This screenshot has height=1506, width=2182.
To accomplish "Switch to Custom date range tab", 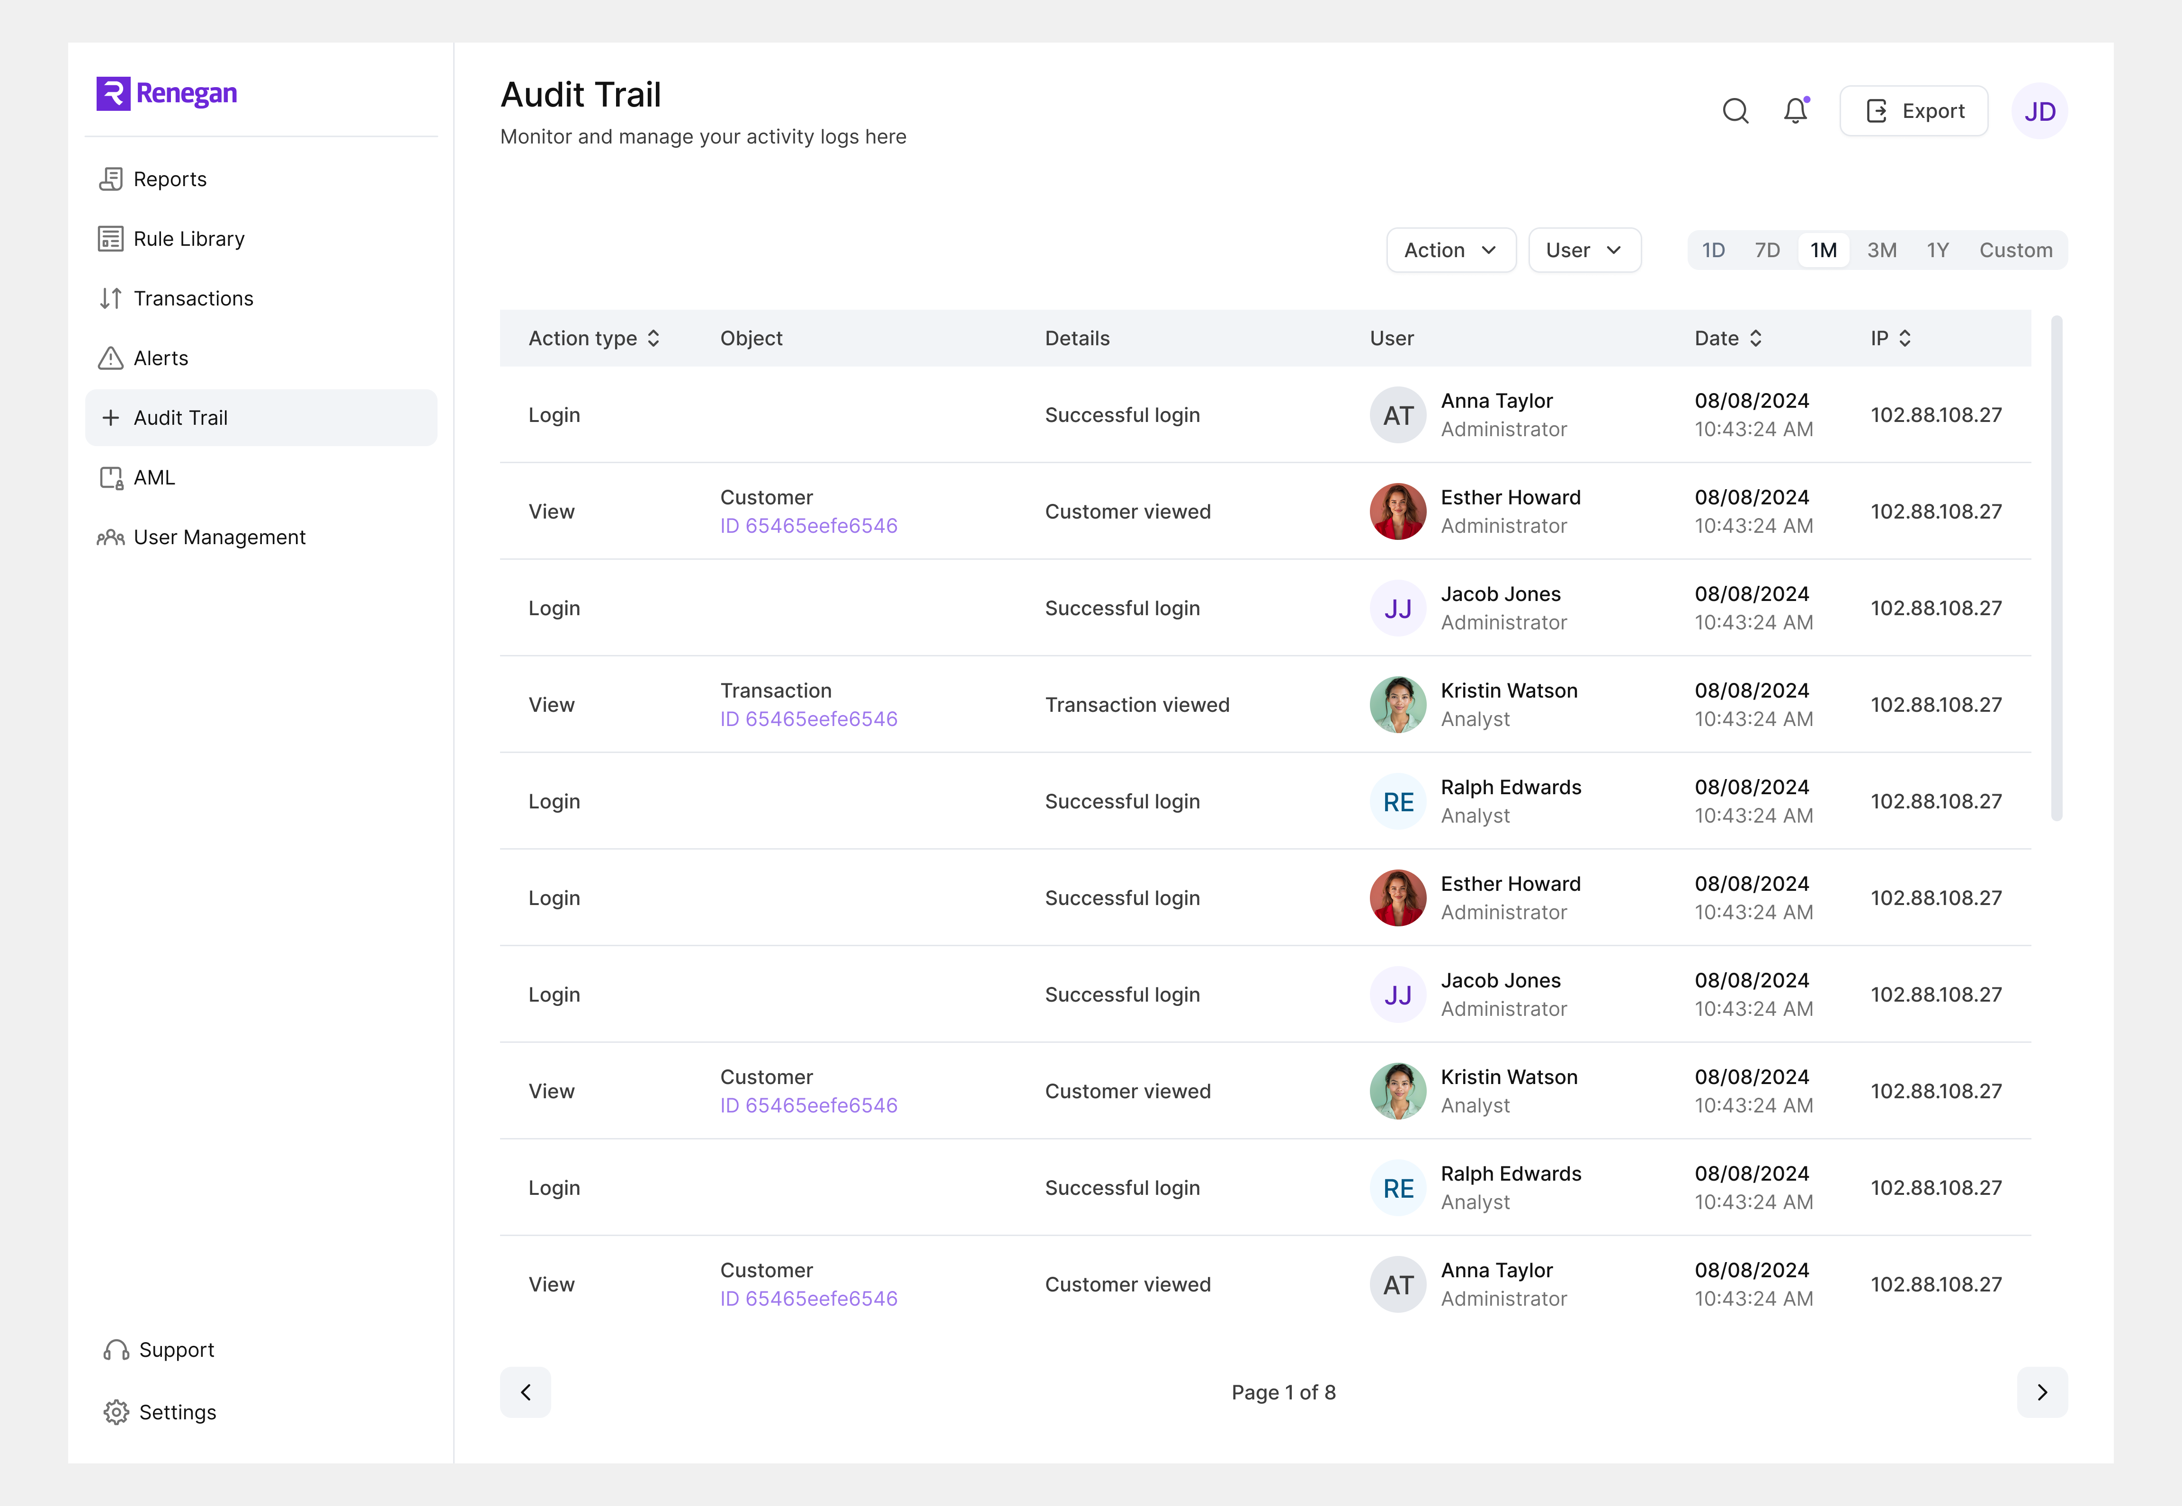I will point(2016,250).
